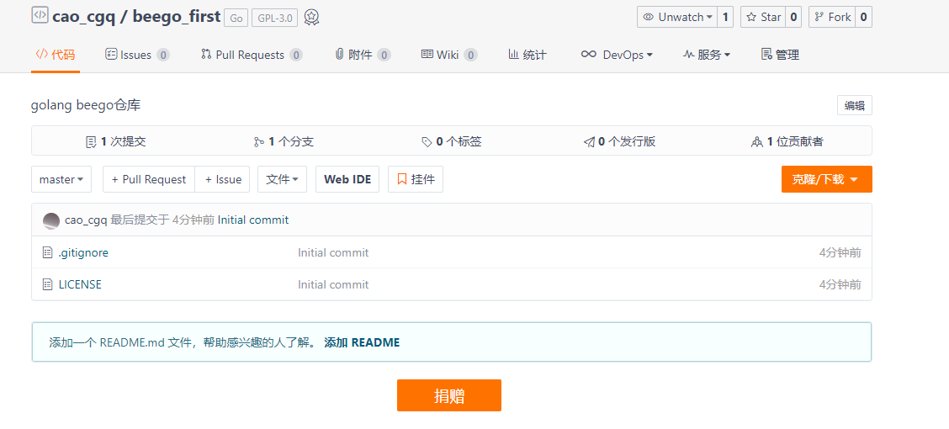
Task: Toggle the 挂件 bookmark widget button
Action: pos(416,179)
